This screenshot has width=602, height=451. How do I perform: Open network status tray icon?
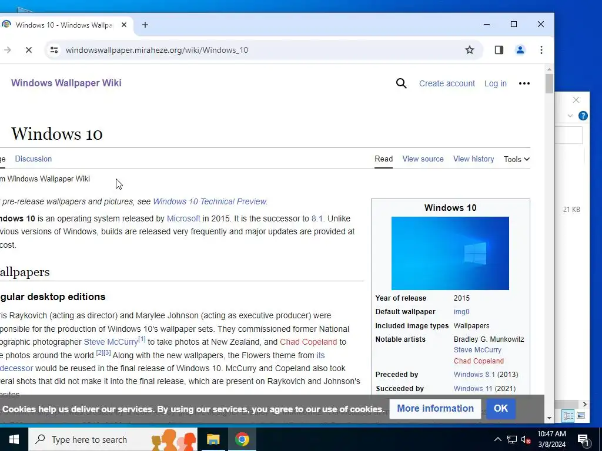click(x=512, y=439)
